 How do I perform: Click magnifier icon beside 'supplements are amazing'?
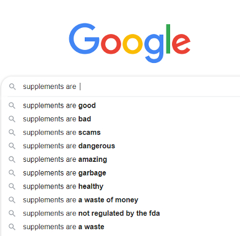pyautogui.click(x=12, y=159)
